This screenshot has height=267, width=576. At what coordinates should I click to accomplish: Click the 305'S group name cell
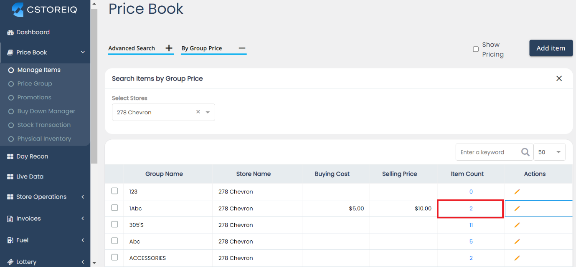tap(168, 225)
